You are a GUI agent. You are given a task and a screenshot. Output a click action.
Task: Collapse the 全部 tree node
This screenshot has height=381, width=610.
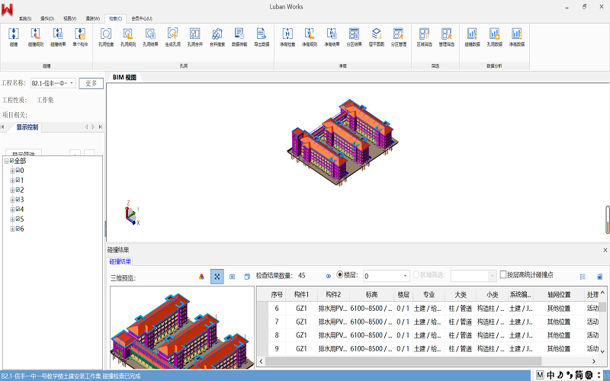(x=6, y=161)
